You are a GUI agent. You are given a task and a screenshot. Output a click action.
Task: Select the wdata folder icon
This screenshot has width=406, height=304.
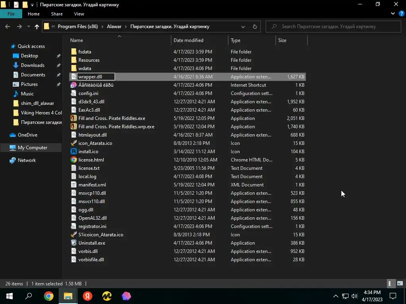tap(74, 68)
